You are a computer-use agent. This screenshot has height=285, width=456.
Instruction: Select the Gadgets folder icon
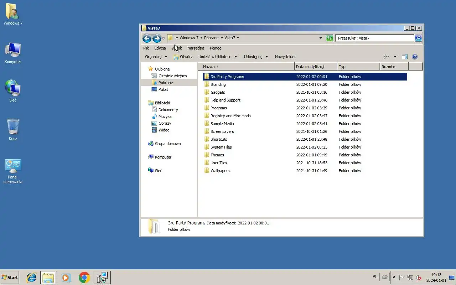coord(207,92)
